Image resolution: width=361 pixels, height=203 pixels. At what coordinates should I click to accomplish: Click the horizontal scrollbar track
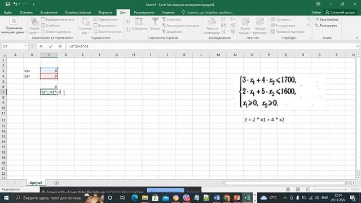285,183
